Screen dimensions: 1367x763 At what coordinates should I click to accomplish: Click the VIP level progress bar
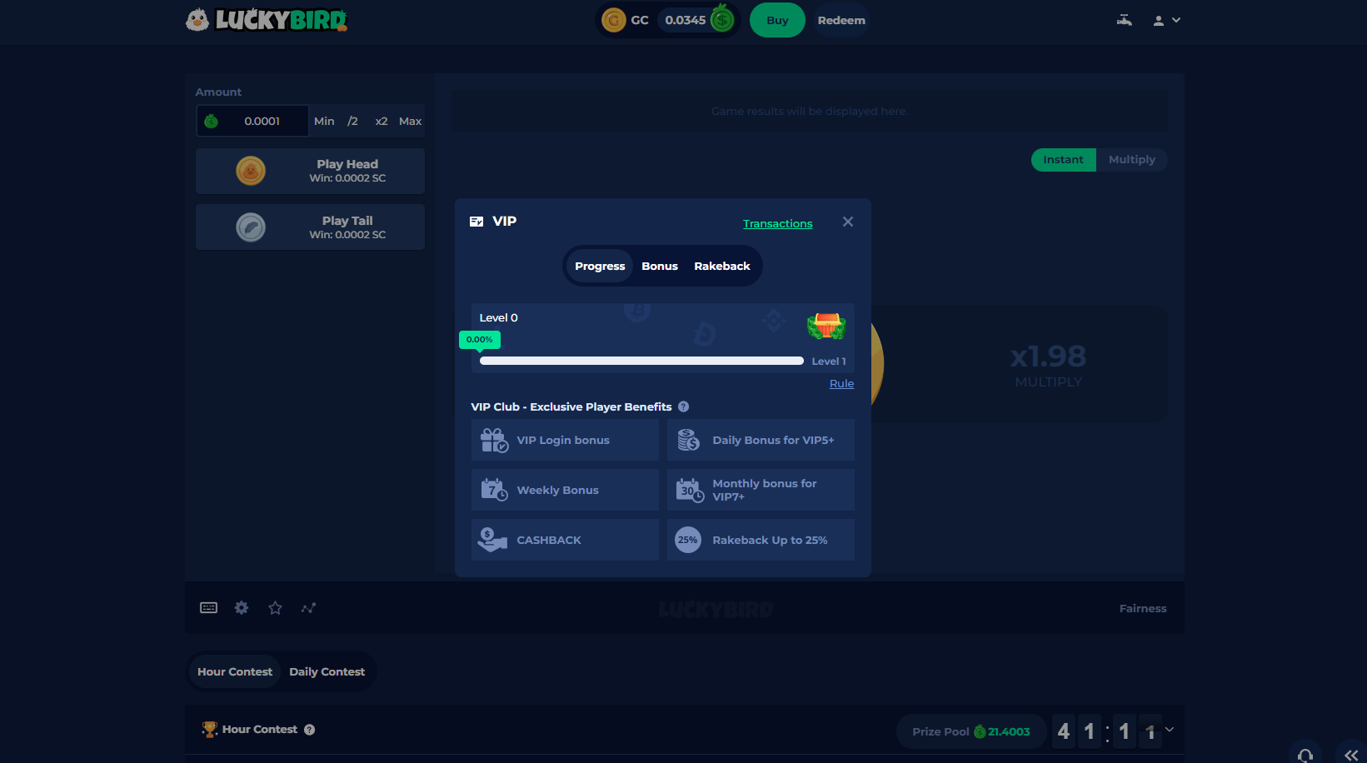[641, 361]
